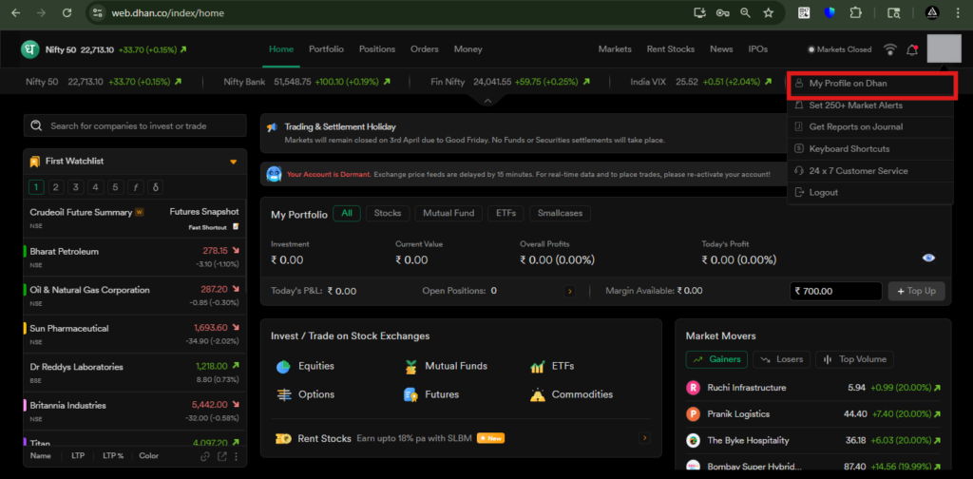Click the Commodities warning-triangle icon

pos(536,394)
